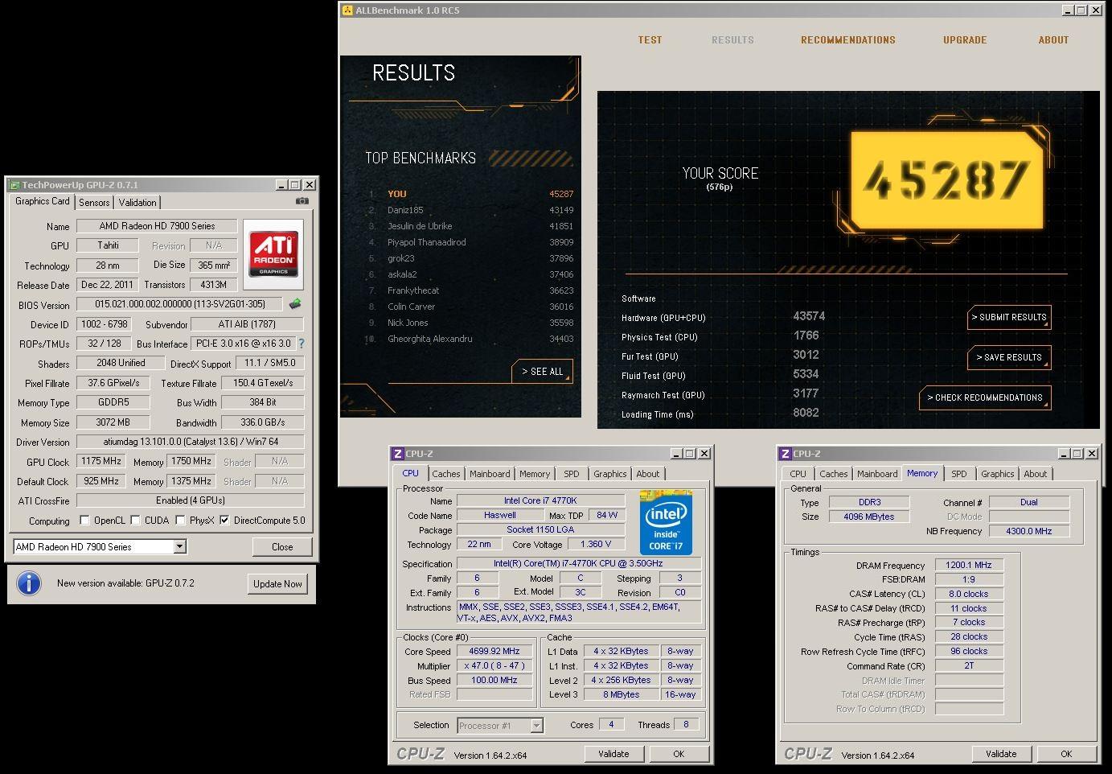Click the yellow 45287 score badge
Viewport: 1112px width, 774px height.
click(947, 179)
